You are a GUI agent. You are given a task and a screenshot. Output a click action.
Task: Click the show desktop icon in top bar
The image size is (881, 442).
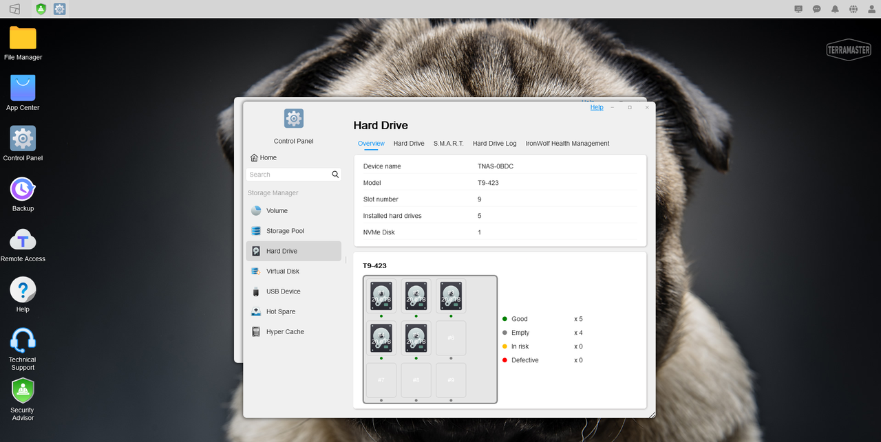(14, 9)
